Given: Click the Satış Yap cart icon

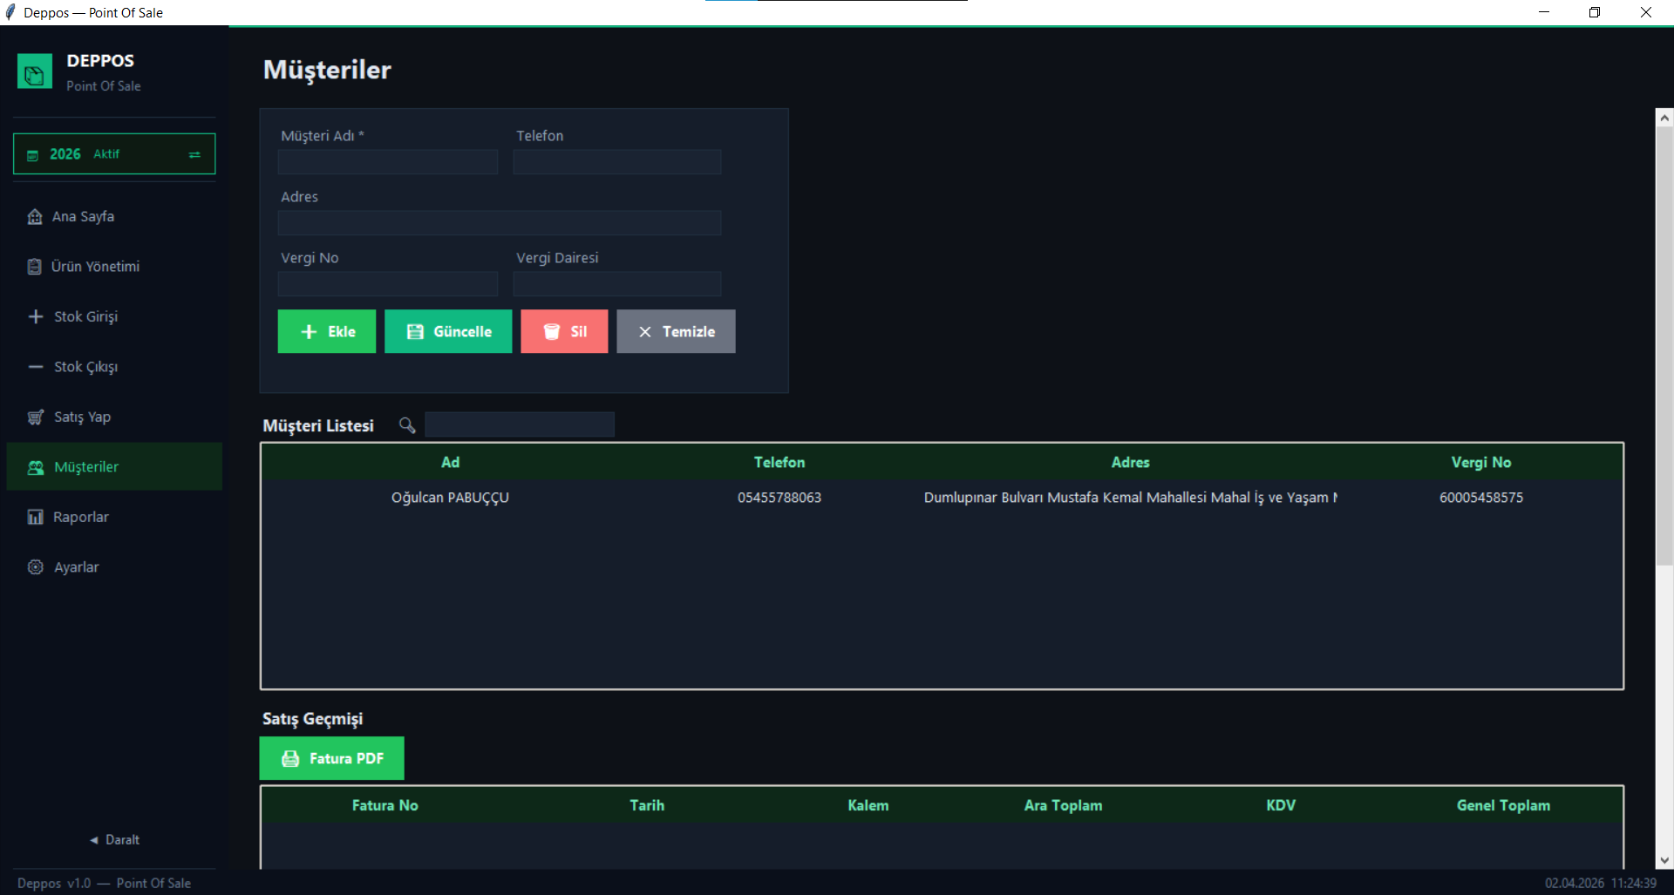Looking at the screenshot, I should [36, 417].
